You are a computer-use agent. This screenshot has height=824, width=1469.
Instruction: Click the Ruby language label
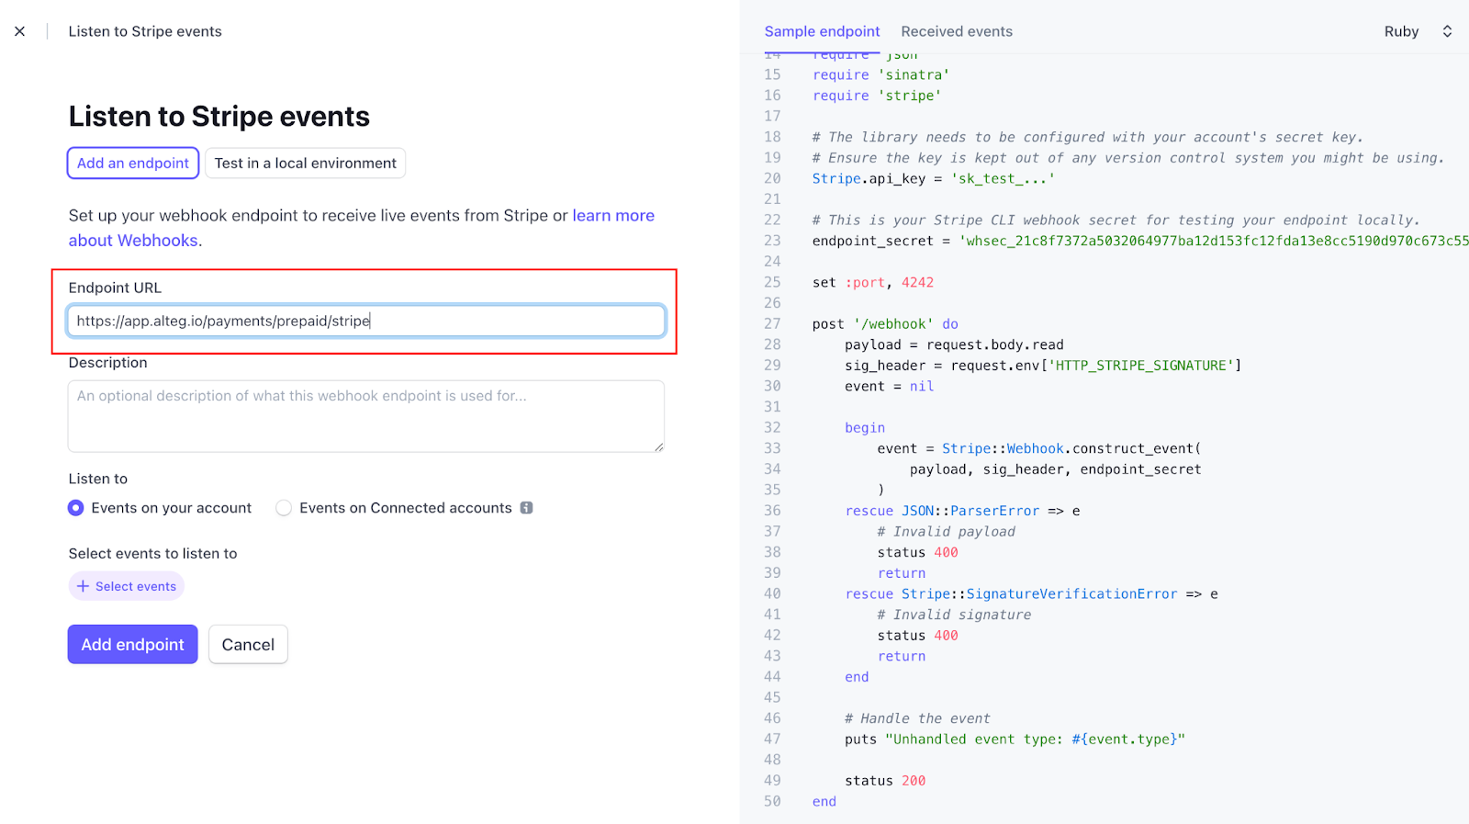pos(1401,31)
